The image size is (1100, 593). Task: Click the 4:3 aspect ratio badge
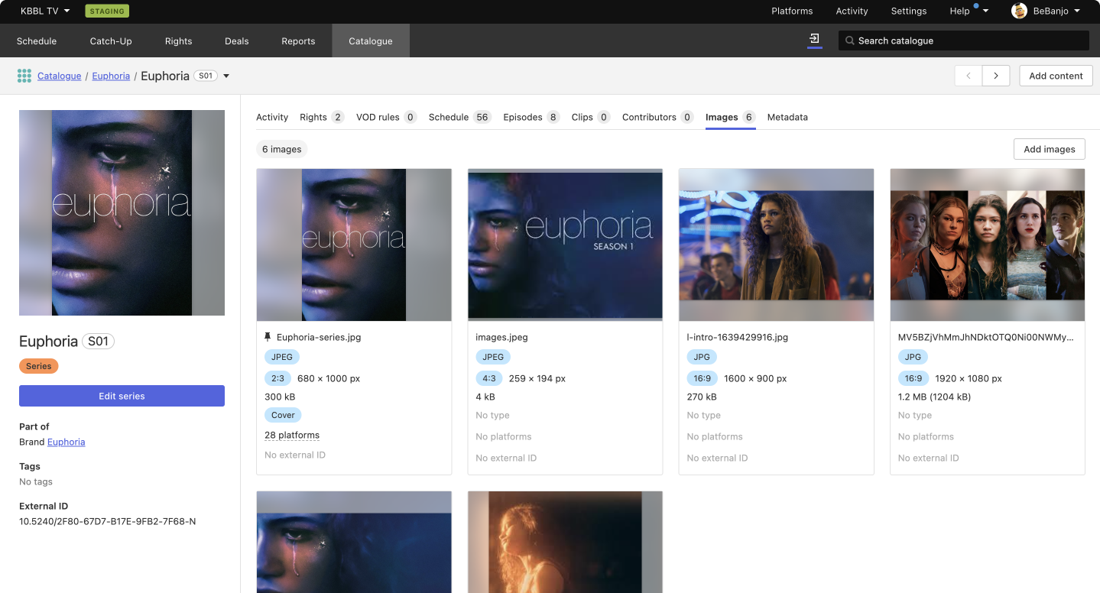(x=489, y=378)
